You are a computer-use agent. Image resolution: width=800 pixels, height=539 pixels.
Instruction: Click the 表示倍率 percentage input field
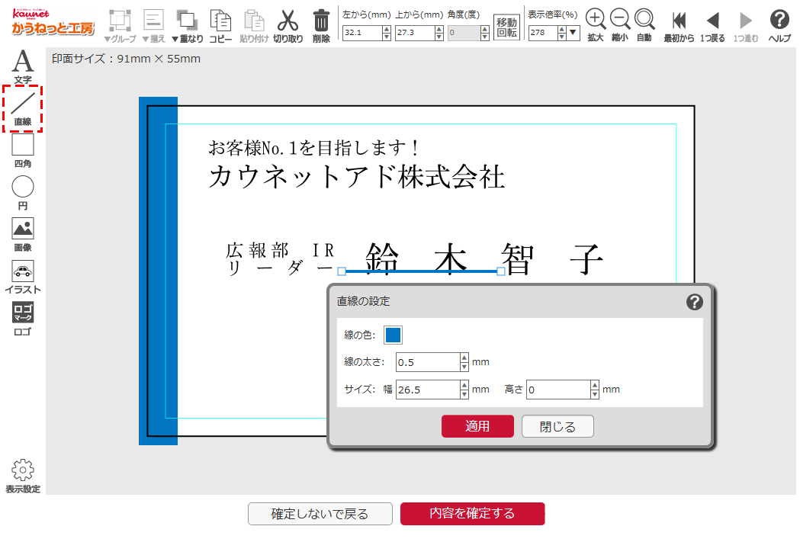coord(543,33)
